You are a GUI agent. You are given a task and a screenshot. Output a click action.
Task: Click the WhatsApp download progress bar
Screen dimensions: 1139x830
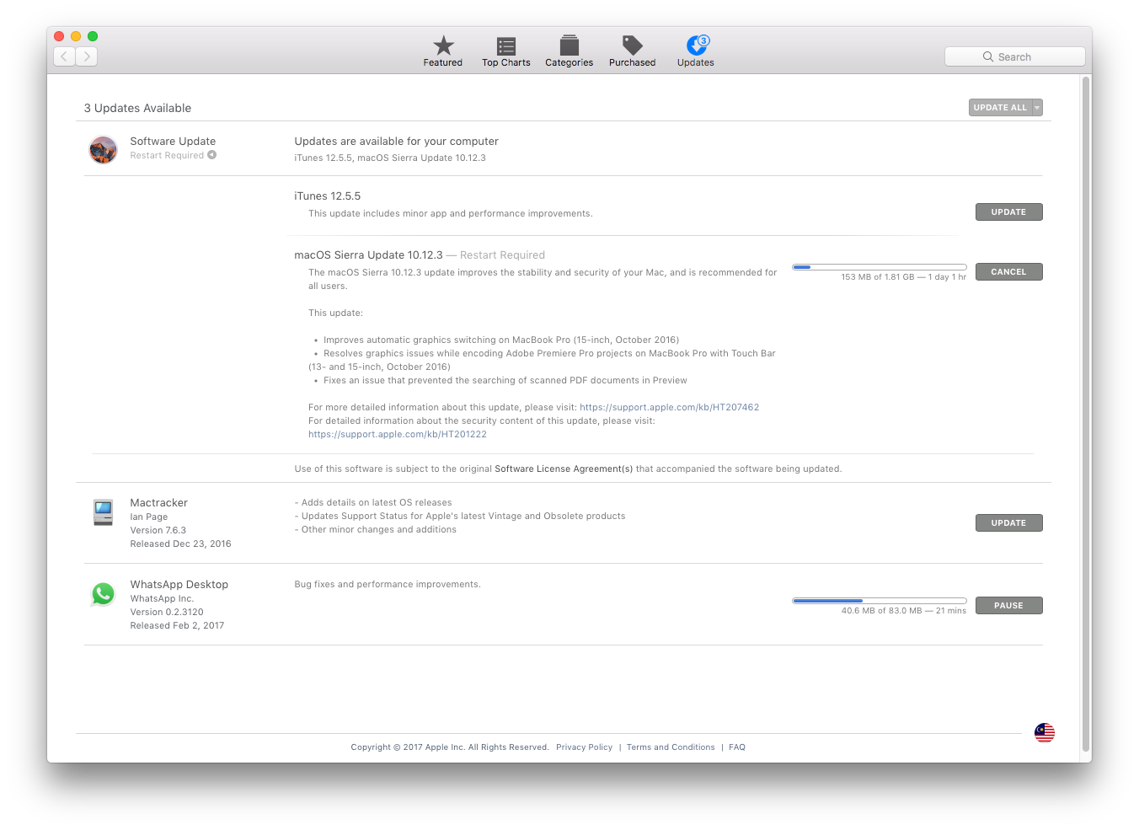pyautogui.click(x=880, y=601)
